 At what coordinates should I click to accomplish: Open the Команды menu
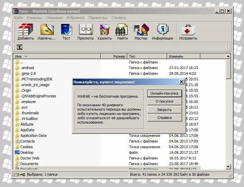coord(34,18)
